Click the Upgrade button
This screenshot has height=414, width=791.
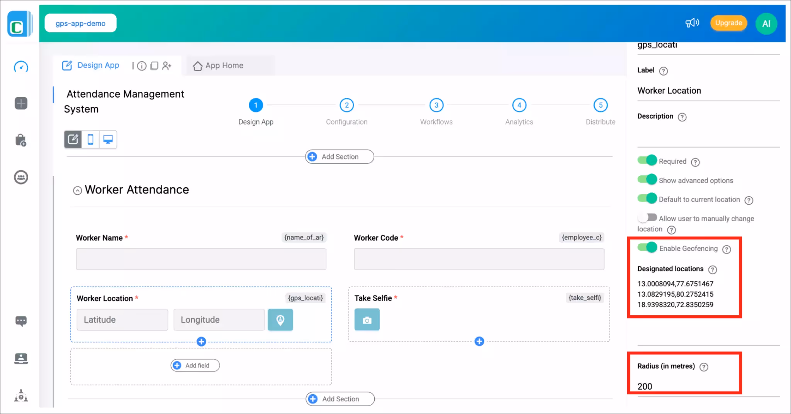coord(728,23)
